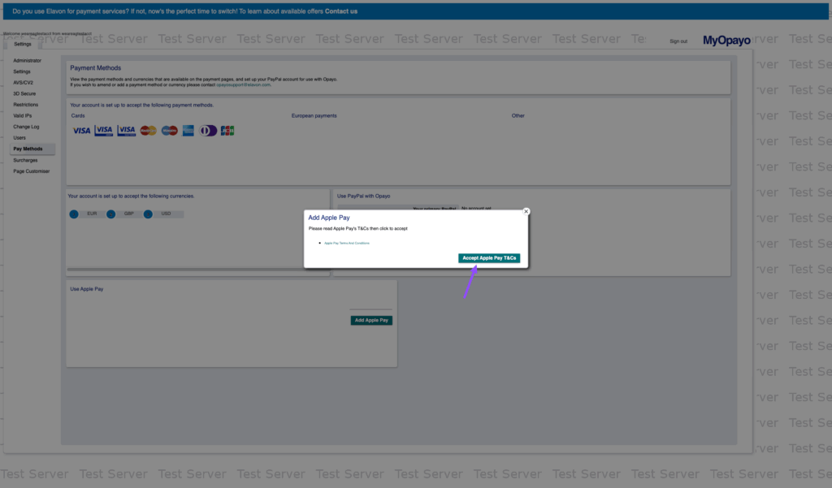Open the 3D Secure menu item
This screenshot has height=488, width=832.
point(24,93)
